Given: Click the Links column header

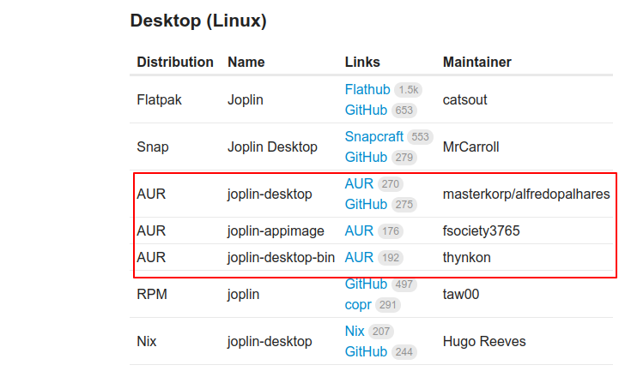Looking at the screenshot, I should click(x=362, y=63).
